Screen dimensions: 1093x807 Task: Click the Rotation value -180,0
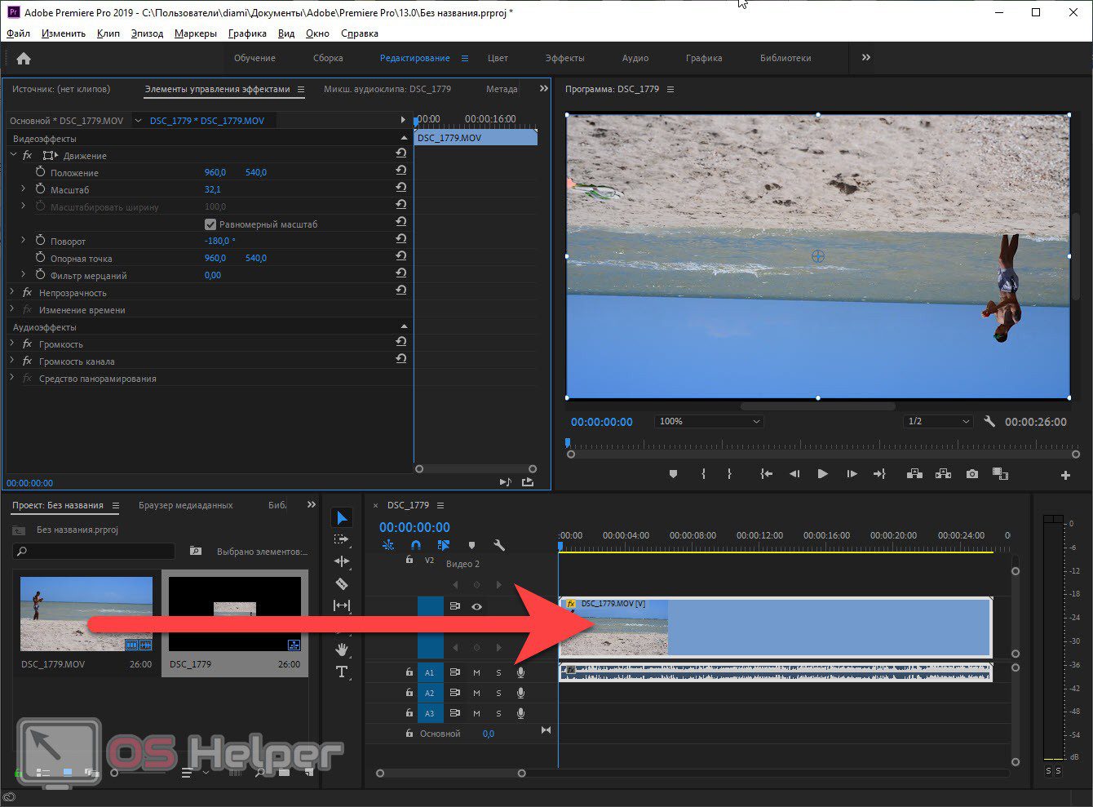pyautogui.click(x=219, y=241)
